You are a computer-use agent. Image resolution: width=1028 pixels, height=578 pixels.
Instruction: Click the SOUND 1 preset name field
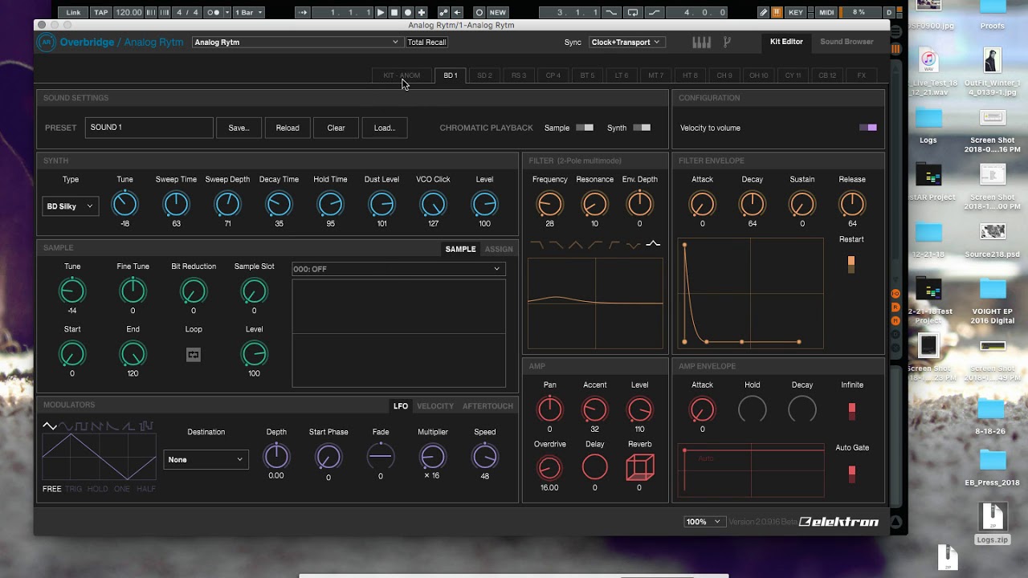click(149, 128)
